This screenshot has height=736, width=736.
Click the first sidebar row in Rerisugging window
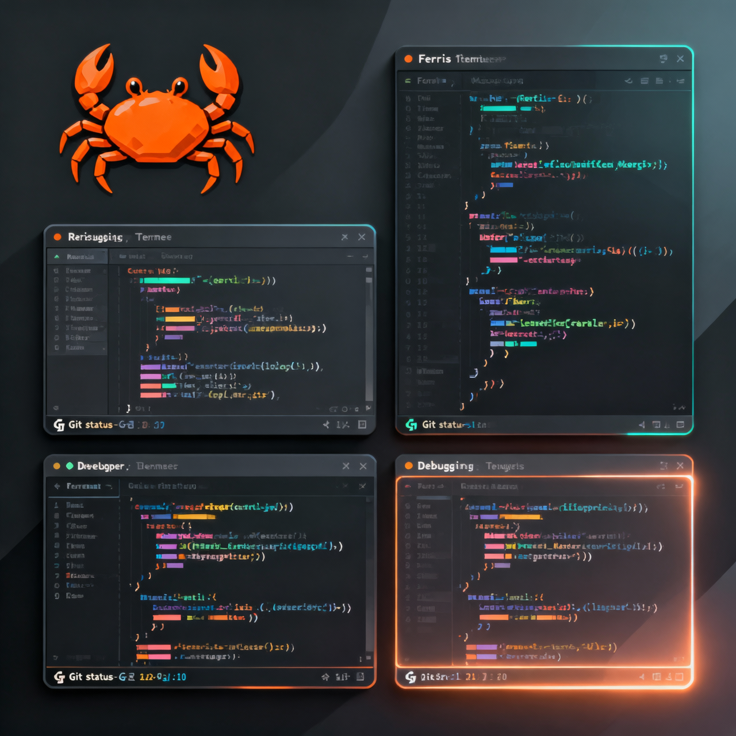(x=78, y=270)
